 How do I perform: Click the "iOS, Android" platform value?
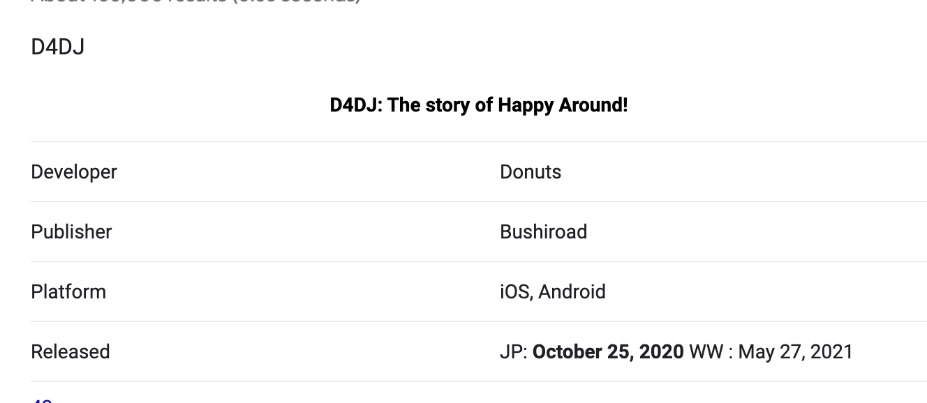[x=552, y=291]
